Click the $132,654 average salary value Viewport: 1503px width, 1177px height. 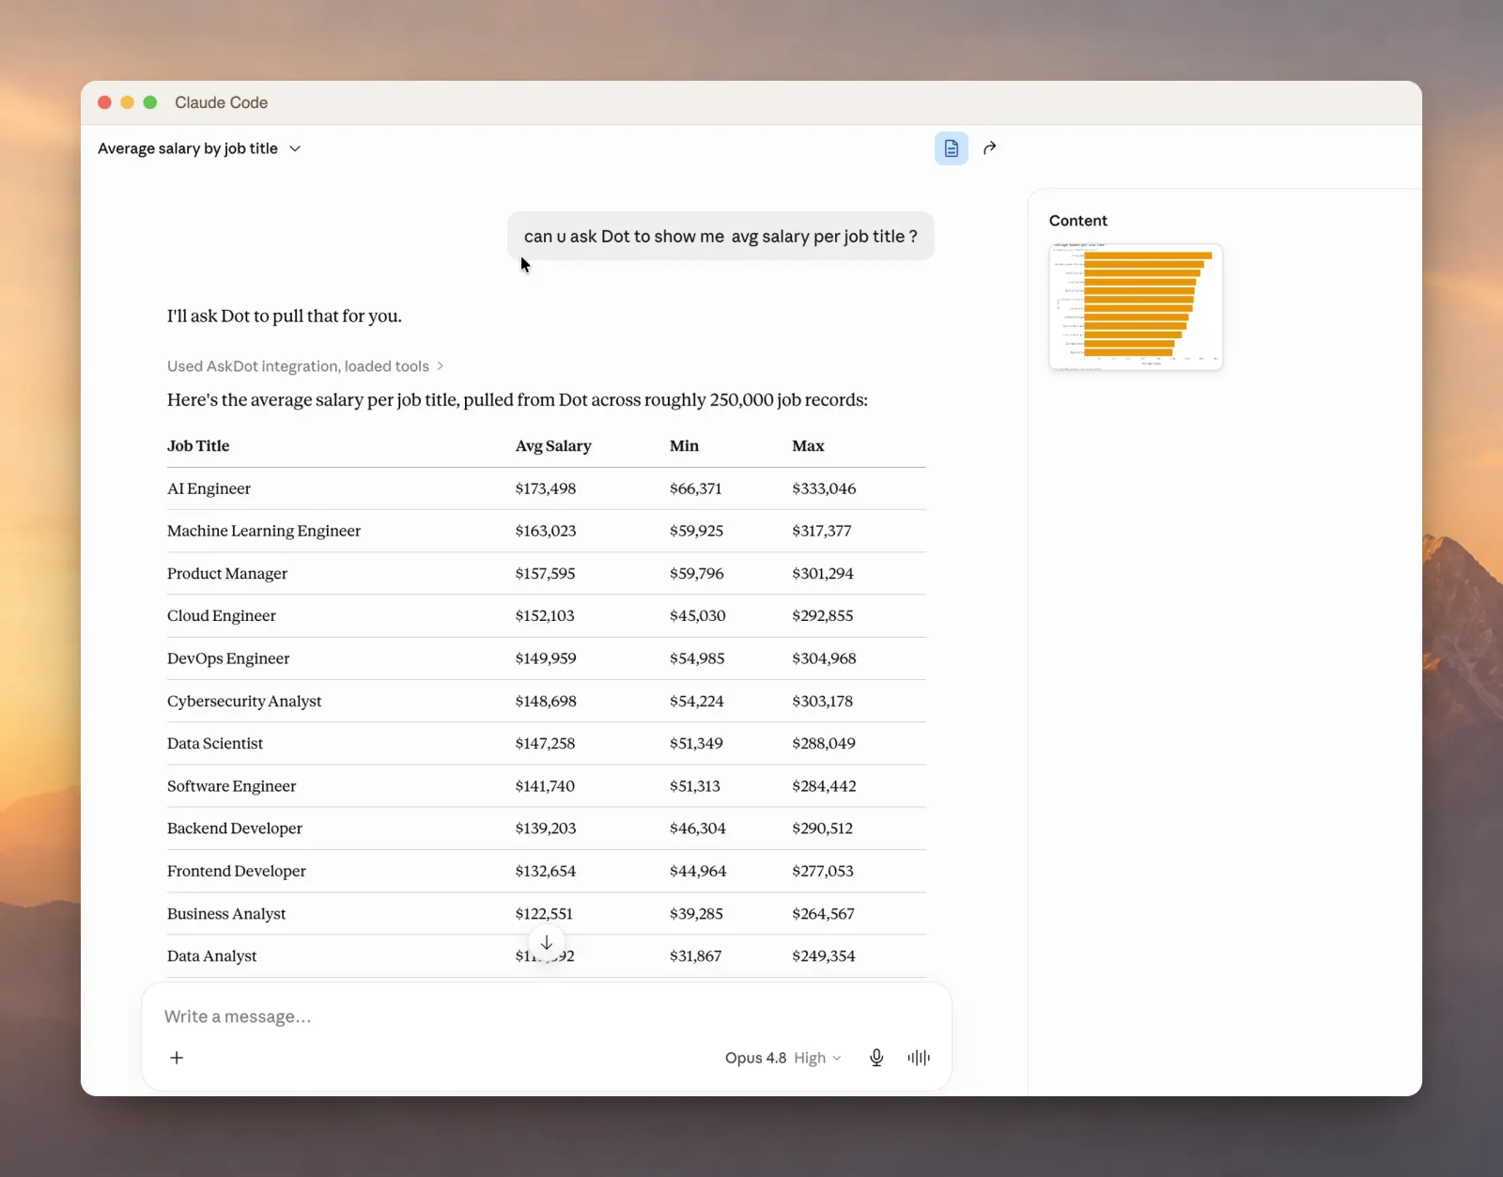[x=546, y=871]
